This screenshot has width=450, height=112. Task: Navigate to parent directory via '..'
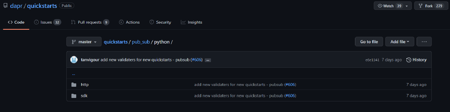pos(74,74)
